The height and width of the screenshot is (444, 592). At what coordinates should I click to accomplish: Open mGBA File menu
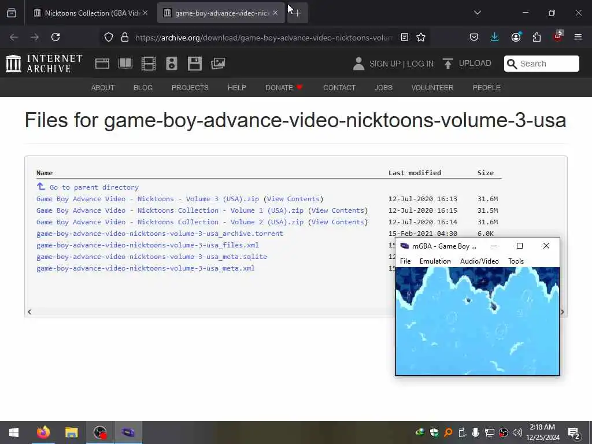coord(405,261)
